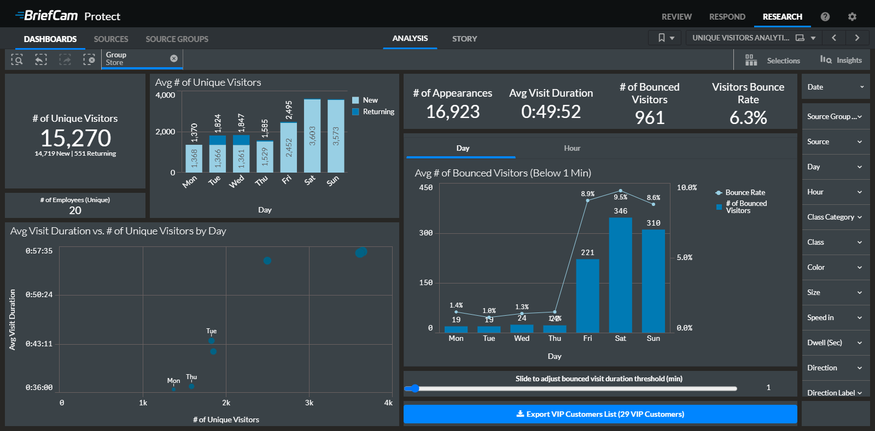This screenshot has height=431, width=875.
Task: Open the bookmarks dropdown
Action: pos(666,38)
